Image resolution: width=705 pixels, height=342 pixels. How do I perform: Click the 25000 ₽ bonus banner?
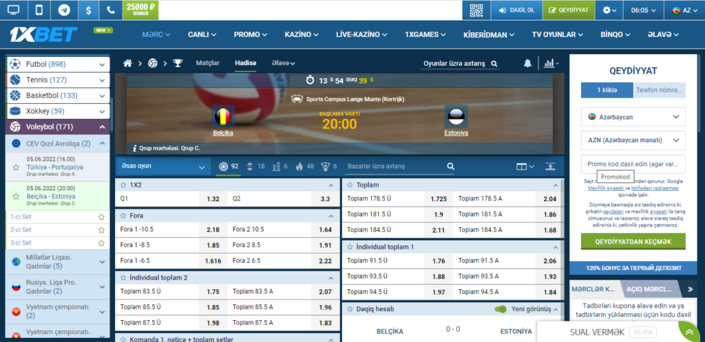140,10
